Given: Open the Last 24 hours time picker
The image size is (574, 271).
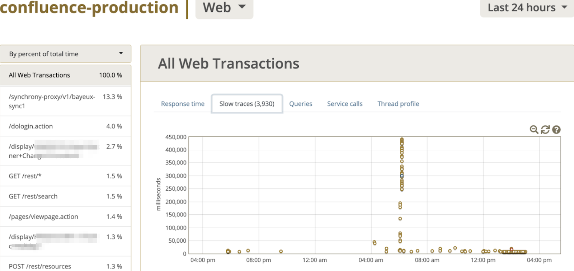Looking at the screenshot, I should pos(527,8).
